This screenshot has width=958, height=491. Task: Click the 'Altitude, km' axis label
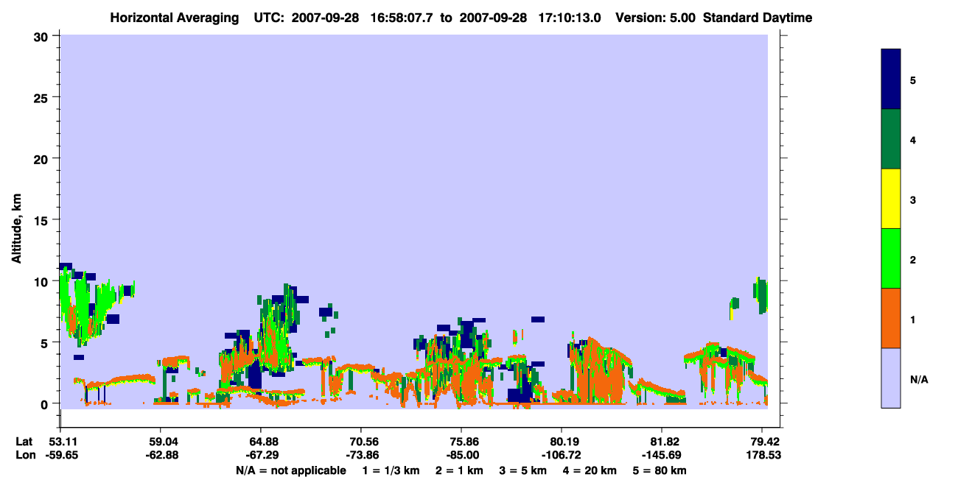(x=16, y=229)
